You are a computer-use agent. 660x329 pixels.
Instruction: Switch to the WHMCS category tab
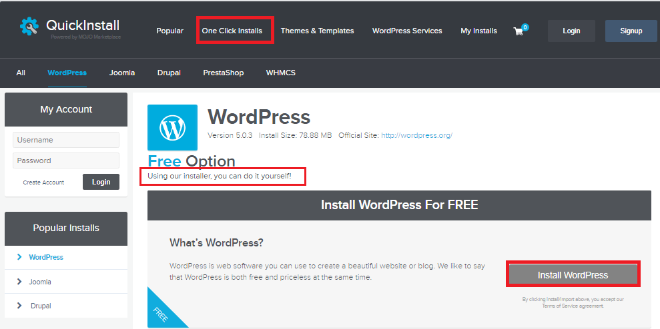[281, 73]
